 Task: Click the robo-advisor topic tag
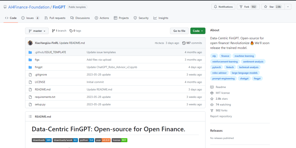(219, 73)
